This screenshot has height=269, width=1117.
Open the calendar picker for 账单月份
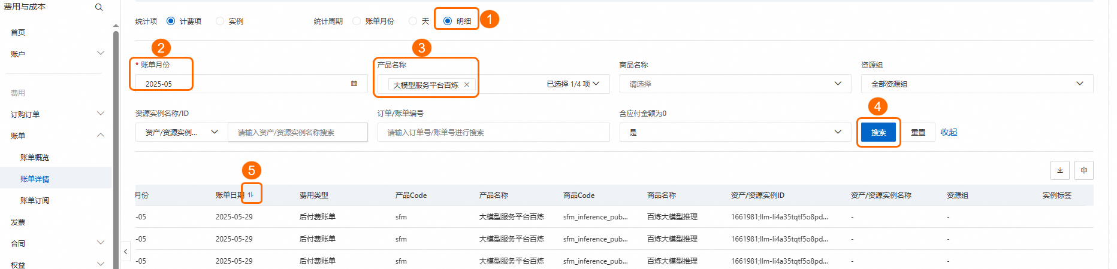(354, 84)
